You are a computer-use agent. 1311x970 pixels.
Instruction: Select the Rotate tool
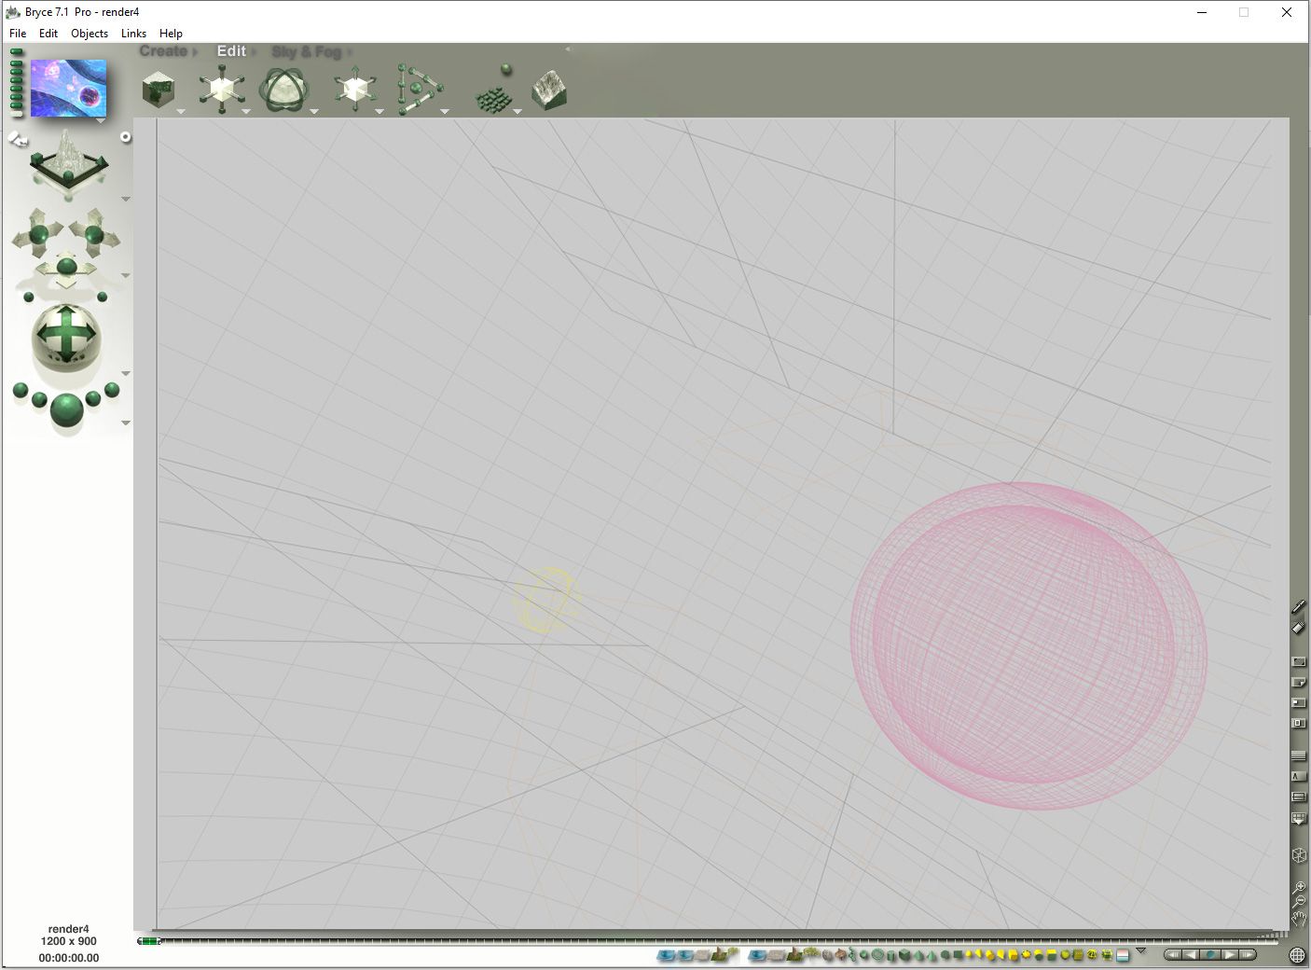coord(283,90)
